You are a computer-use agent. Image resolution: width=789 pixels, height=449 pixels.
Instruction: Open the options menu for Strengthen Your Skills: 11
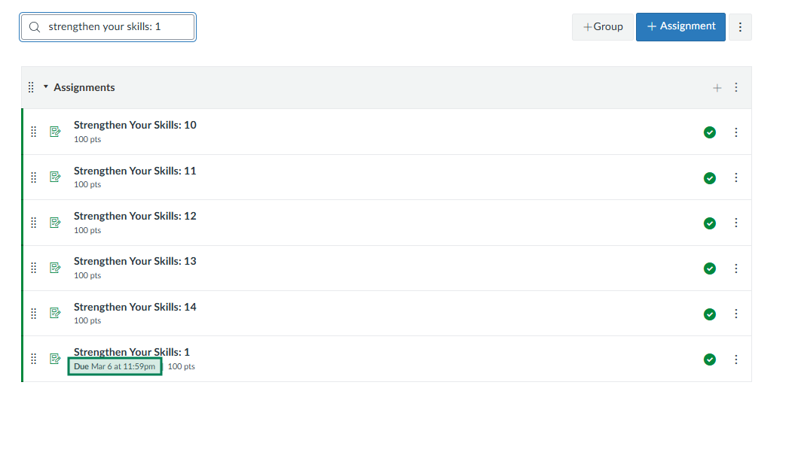736,177
